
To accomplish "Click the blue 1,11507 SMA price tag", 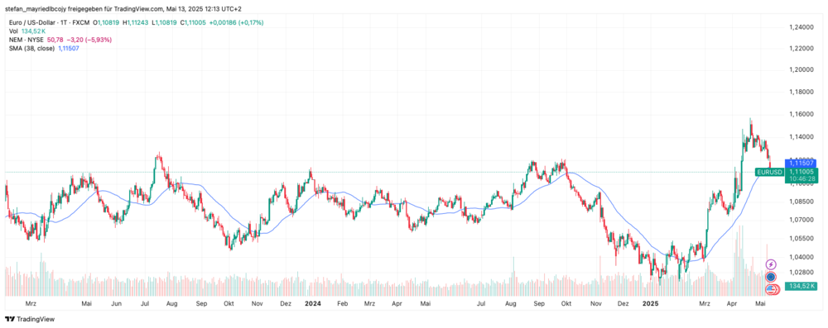I will [801, 164].
